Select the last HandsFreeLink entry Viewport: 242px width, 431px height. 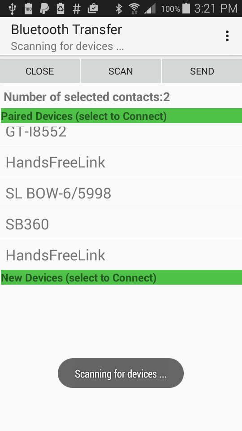(121, 255)
